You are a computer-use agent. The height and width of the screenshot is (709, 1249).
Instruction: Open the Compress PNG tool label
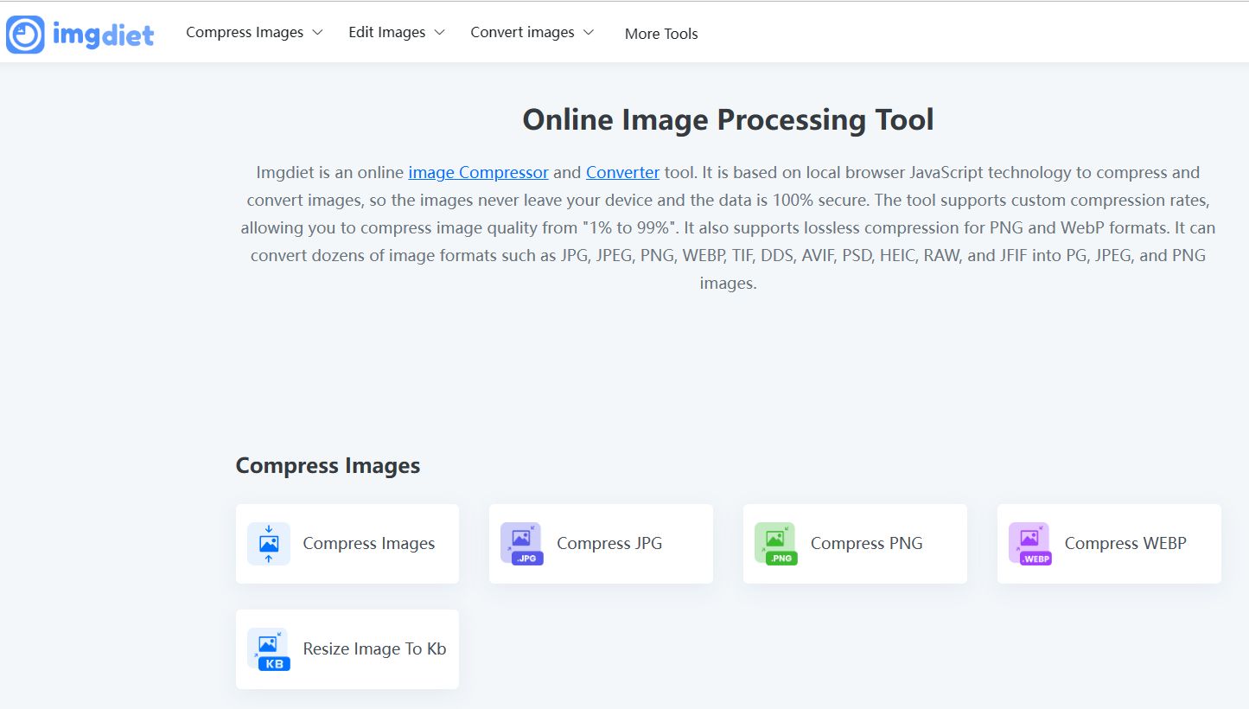tap(867, 544)
